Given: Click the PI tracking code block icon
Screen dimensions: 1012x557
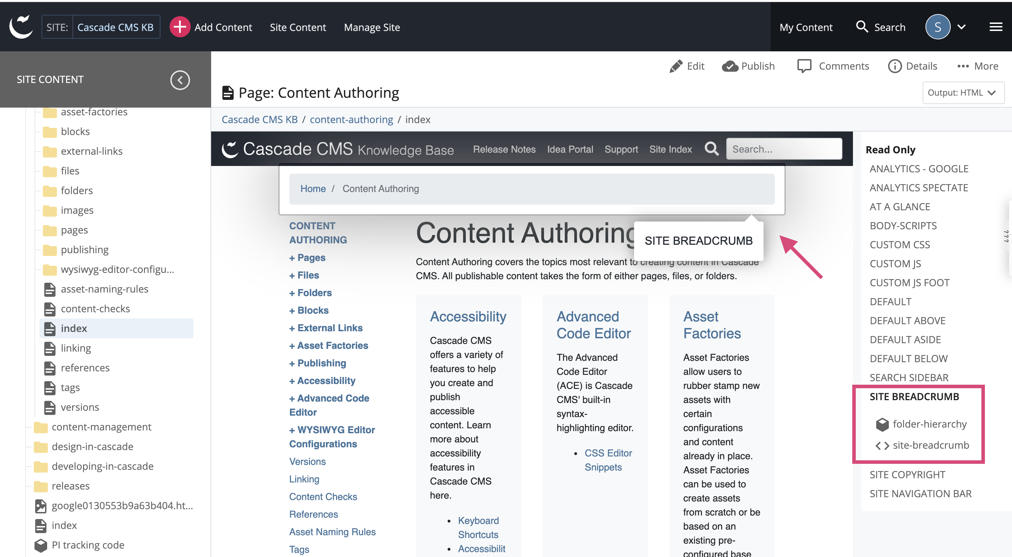Looking at the screenshot, I should [40, 545].
